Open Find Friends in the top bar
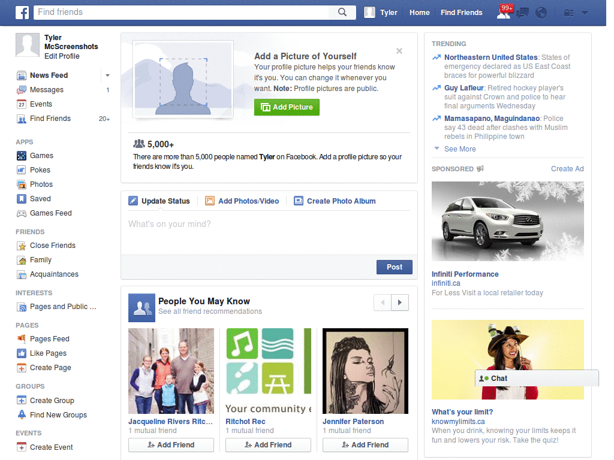This screenshot has height=460, width=614. pos(461,13)
